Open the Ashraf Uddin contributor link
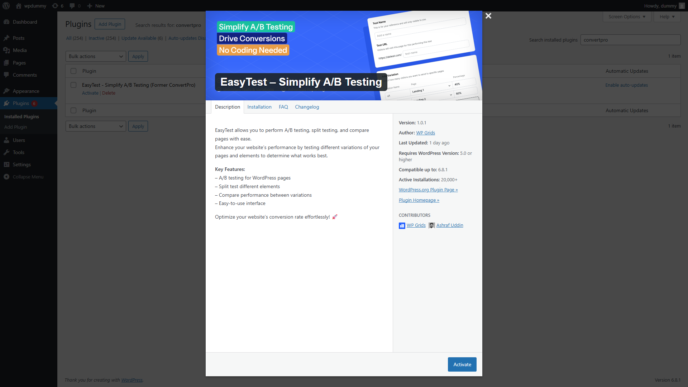The height and width of the screenshot is (387, 688). (450, 225)
